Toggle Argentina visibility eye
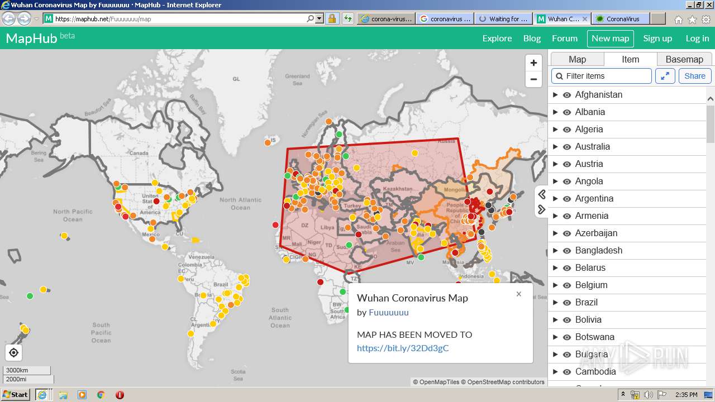The image size is (715, 402). (x=567, y=199)
